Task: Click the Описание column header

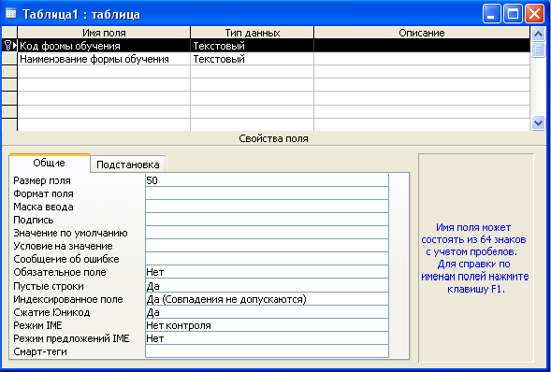Action: tap(422, 33)
